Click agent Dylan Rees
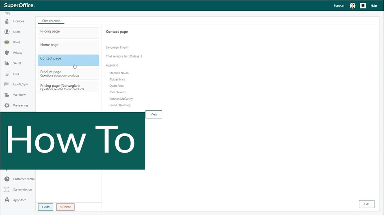 tap(116, 86)
